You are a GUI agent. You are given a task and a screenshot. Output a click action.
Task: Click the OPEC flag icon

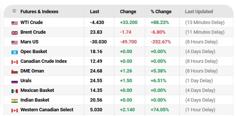14,52
